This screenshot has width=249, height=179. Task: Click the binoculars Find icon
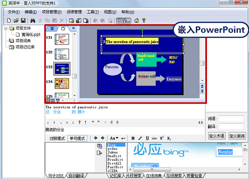tap(32, 21)
